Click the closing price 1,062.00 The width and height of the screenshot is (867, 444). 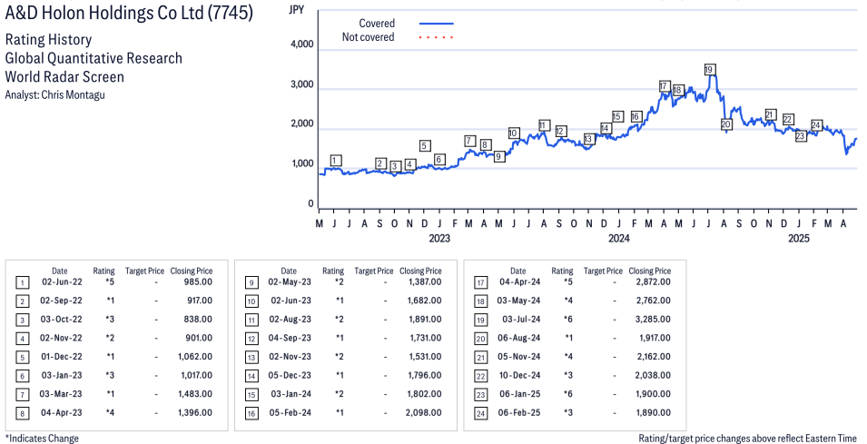(x=195, y=357)
